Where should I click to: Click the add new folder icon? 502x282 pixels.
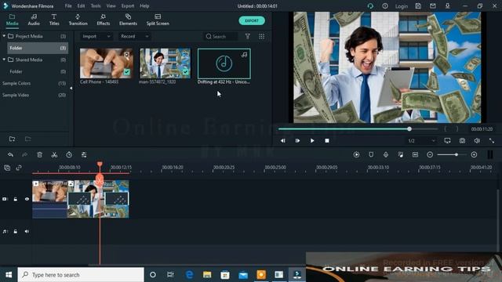pos(13,139)
